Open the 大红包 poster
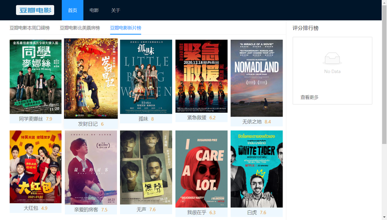The width and height of the screenshot is (387, 220). pyautogui.click(x=35, y=167)
